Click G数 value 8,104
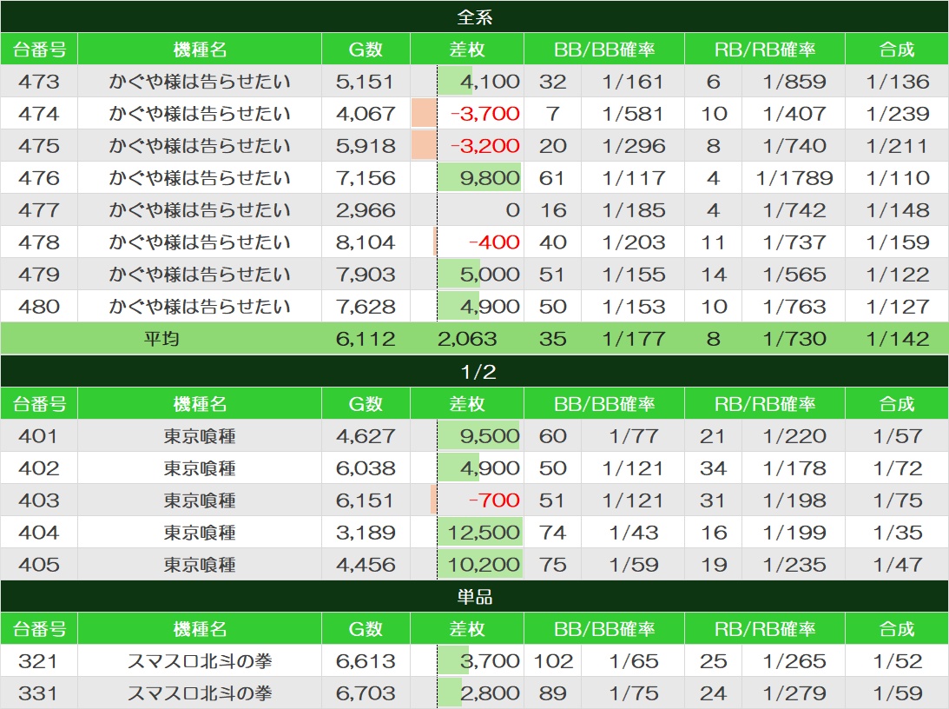Image resolution: width=949 pixels, height=709 pixels. (x=366, y=242)
